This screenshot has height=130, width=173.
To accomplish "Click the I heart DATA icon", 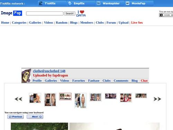I will click(81, 14).
